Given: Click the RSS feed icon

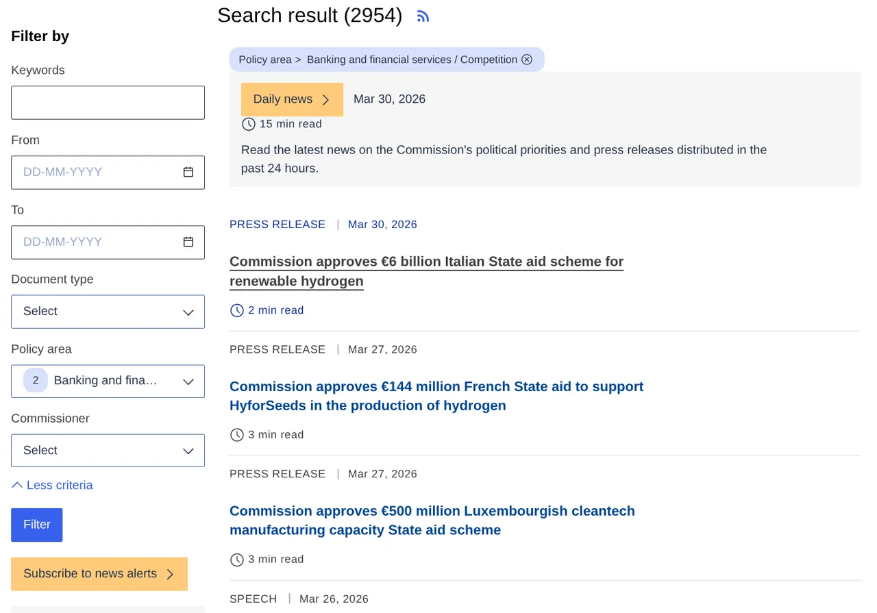Looking at the screenshot, I should coord(423,16).
